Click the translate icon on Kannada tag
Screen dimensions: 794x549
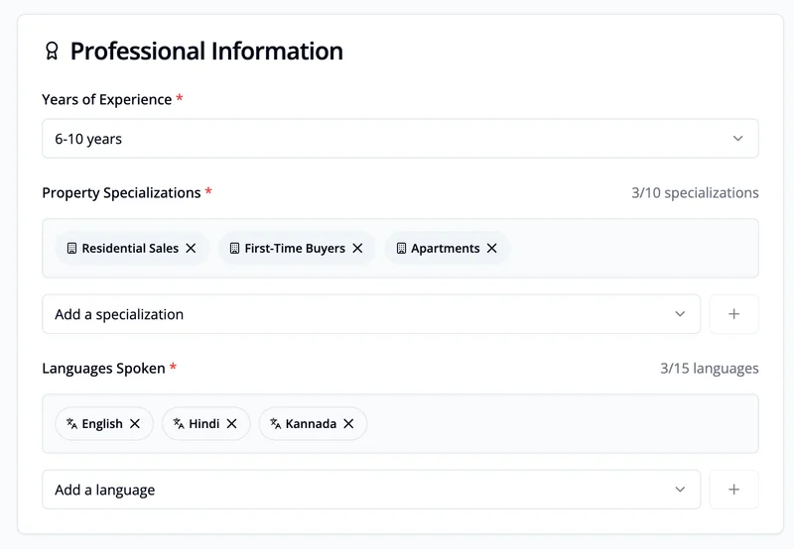point(275,424)
